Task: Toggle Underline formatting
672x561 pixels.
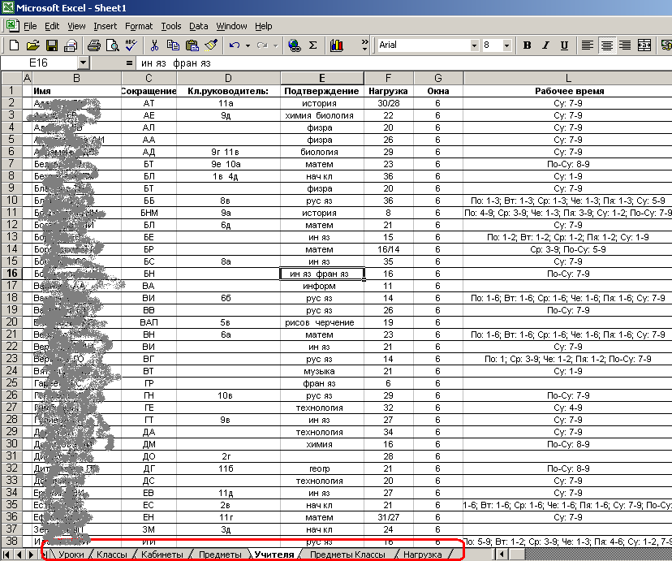Action: point(564,45)
